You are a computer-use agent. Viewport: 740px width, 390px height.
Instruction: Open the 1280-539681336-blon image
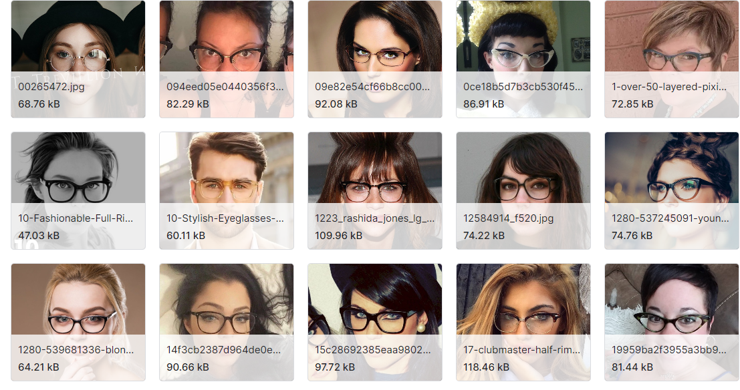(78, 322)
